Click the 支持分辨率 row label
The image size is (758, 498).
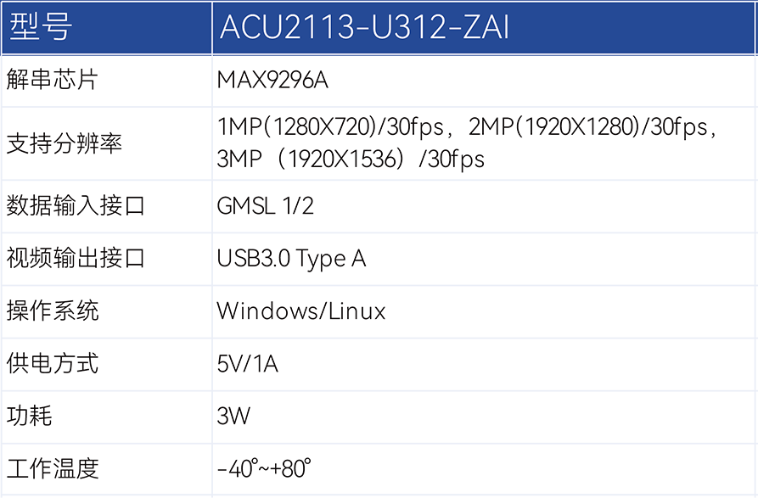[x=65, y=143]
